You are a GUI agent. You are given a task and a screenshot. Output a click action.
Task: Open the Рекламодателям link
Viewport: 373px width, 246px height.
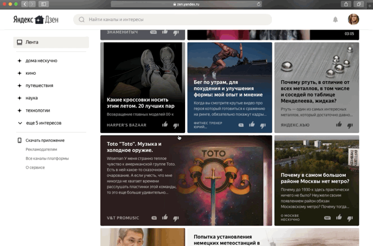point(41,149)
